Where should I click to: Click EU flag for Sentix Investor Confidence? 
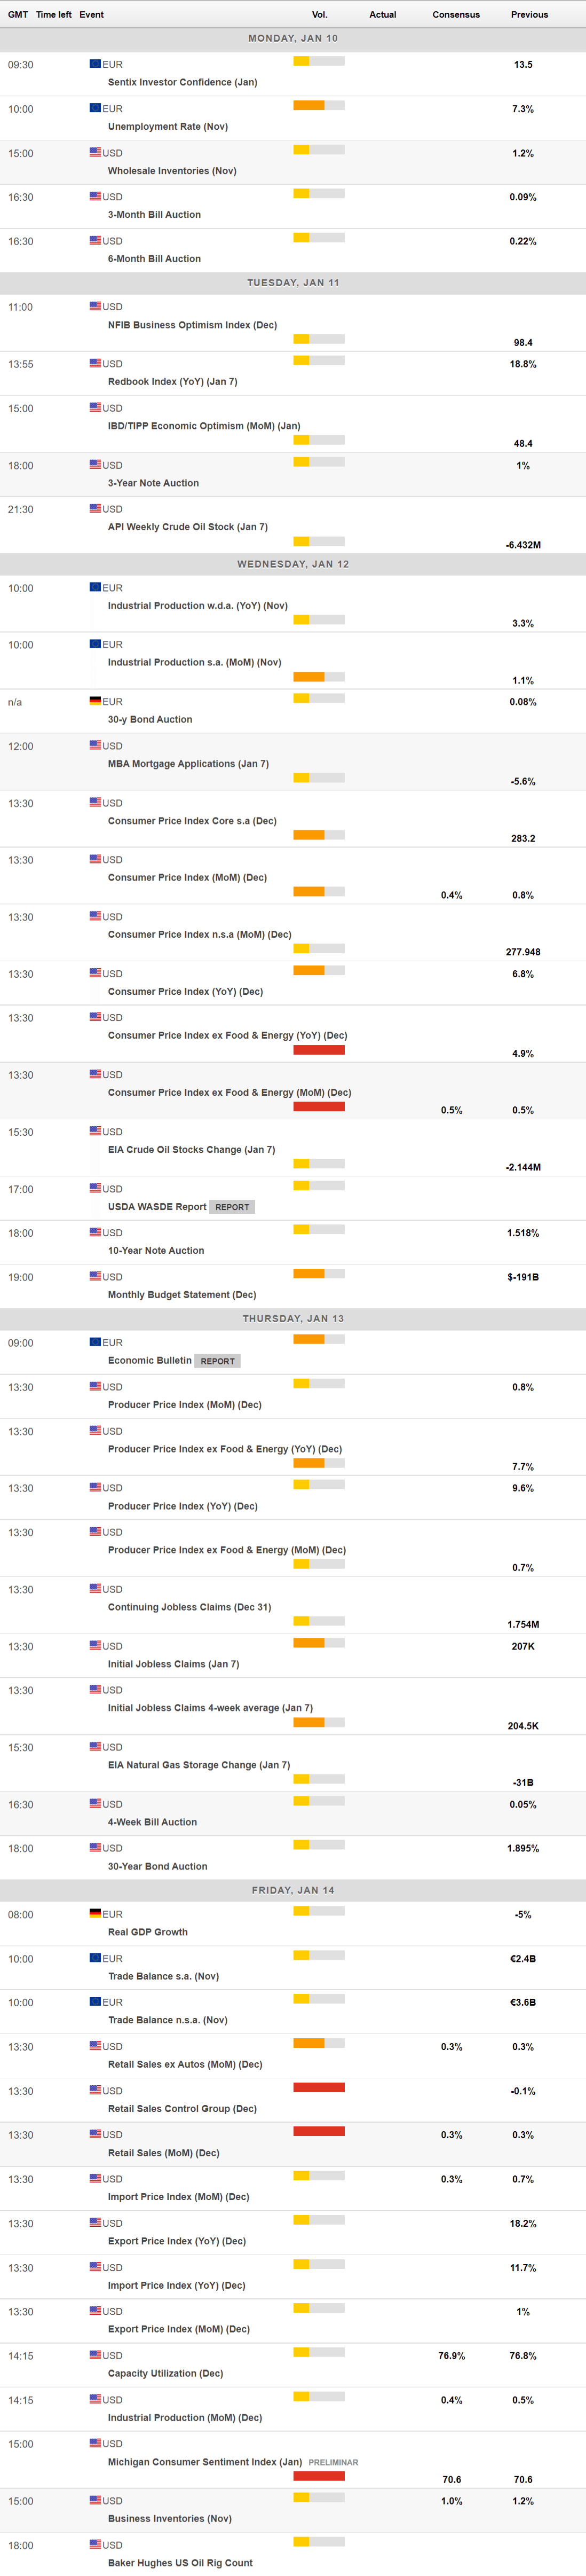pyautogui.click(x=95, y=64)
